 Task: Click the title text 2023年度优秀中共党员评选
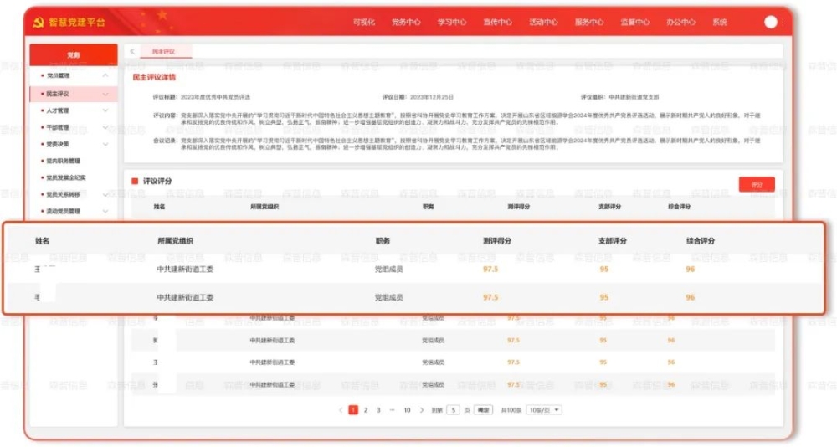point(215,97)
